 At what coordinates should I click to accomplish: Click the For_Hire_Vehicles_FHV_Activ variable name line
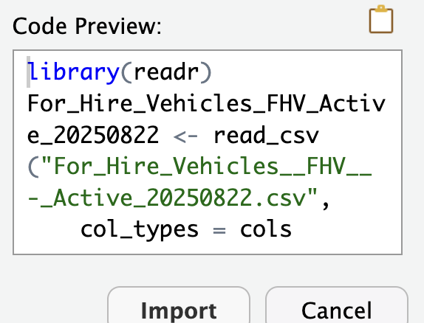pos(206,103)
